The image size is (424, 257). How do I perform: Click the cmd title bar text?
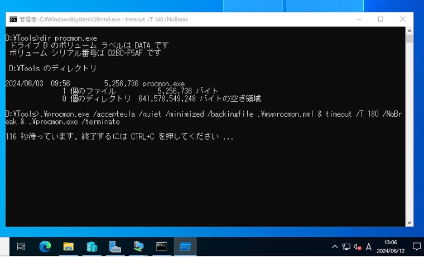104,19
